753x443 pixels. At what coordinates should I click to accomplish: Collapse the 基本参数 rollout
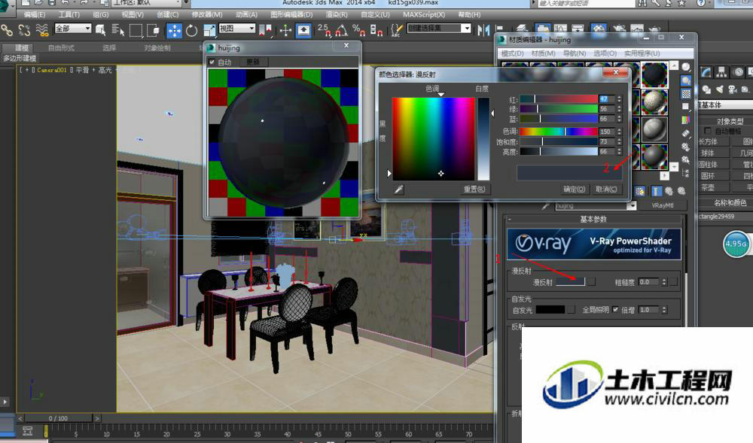point(593,219)
